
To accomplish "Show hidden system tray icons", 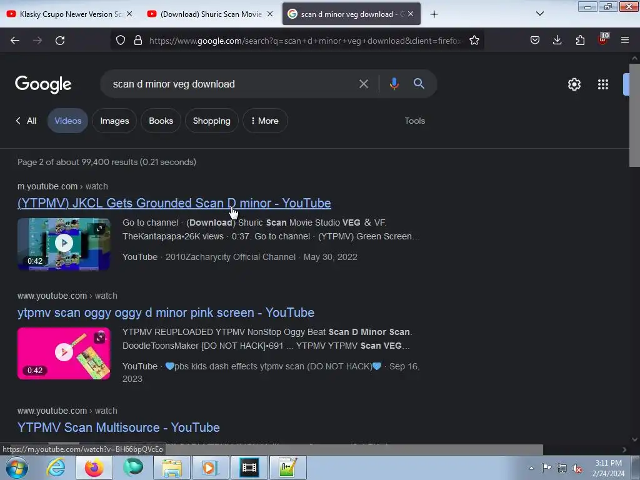I will click(531, 468).
